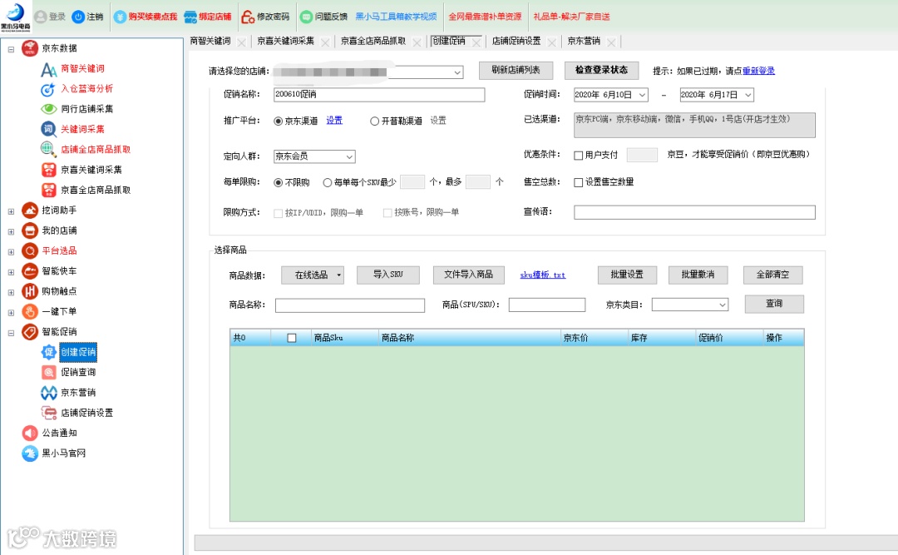Switch to 商智关键词 tab
This screenshot has height=555, width=898.
point(210,42)
